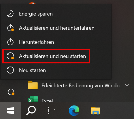Viewport: 134px width, 119px height.
Task: Click the plain power icon beside Herunterfahren
Action: [x=10, y=42]
